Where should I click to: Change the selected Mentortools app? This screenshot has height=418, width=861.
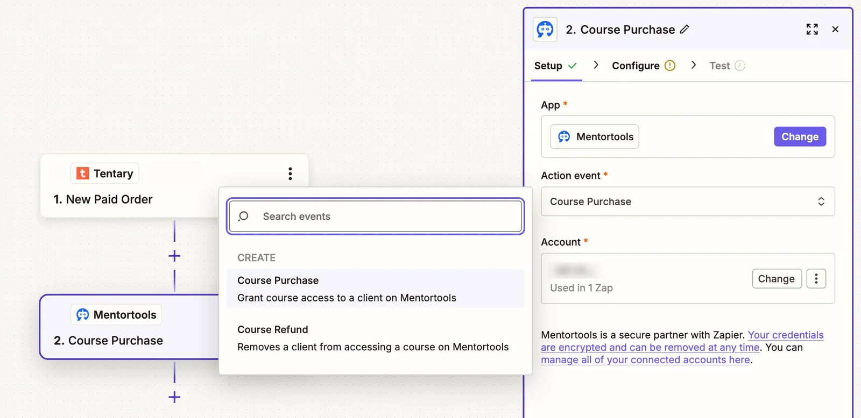(x=800, y=136)
